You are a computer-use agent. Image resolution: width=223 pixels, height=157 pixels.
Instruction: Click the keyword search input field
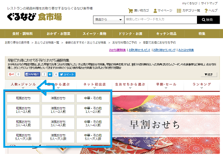pos(161,20)
